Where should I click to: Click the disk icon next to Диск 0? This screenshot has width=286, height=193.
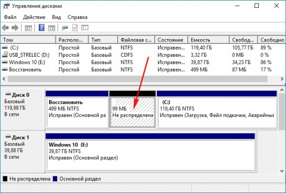point(8,94)
